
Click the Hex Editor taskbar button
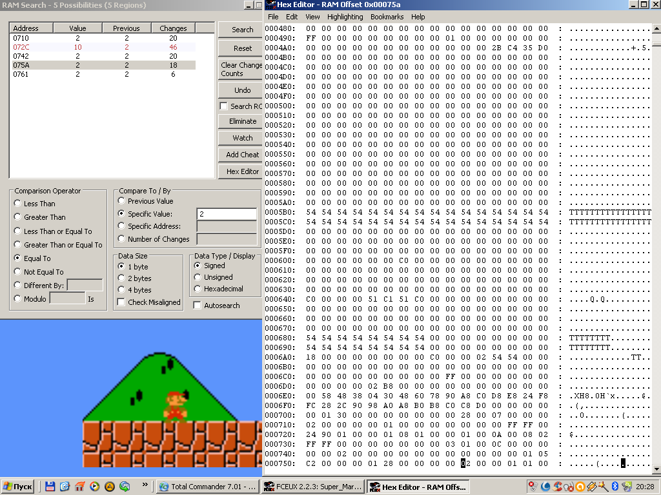click(418, 487)
